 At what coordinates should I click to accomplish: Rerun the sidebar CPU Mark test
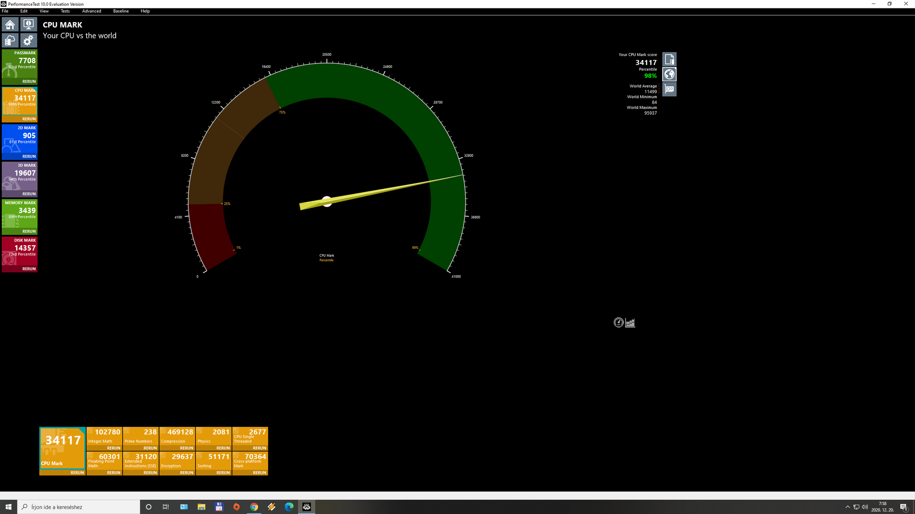[x=29, y=119]
